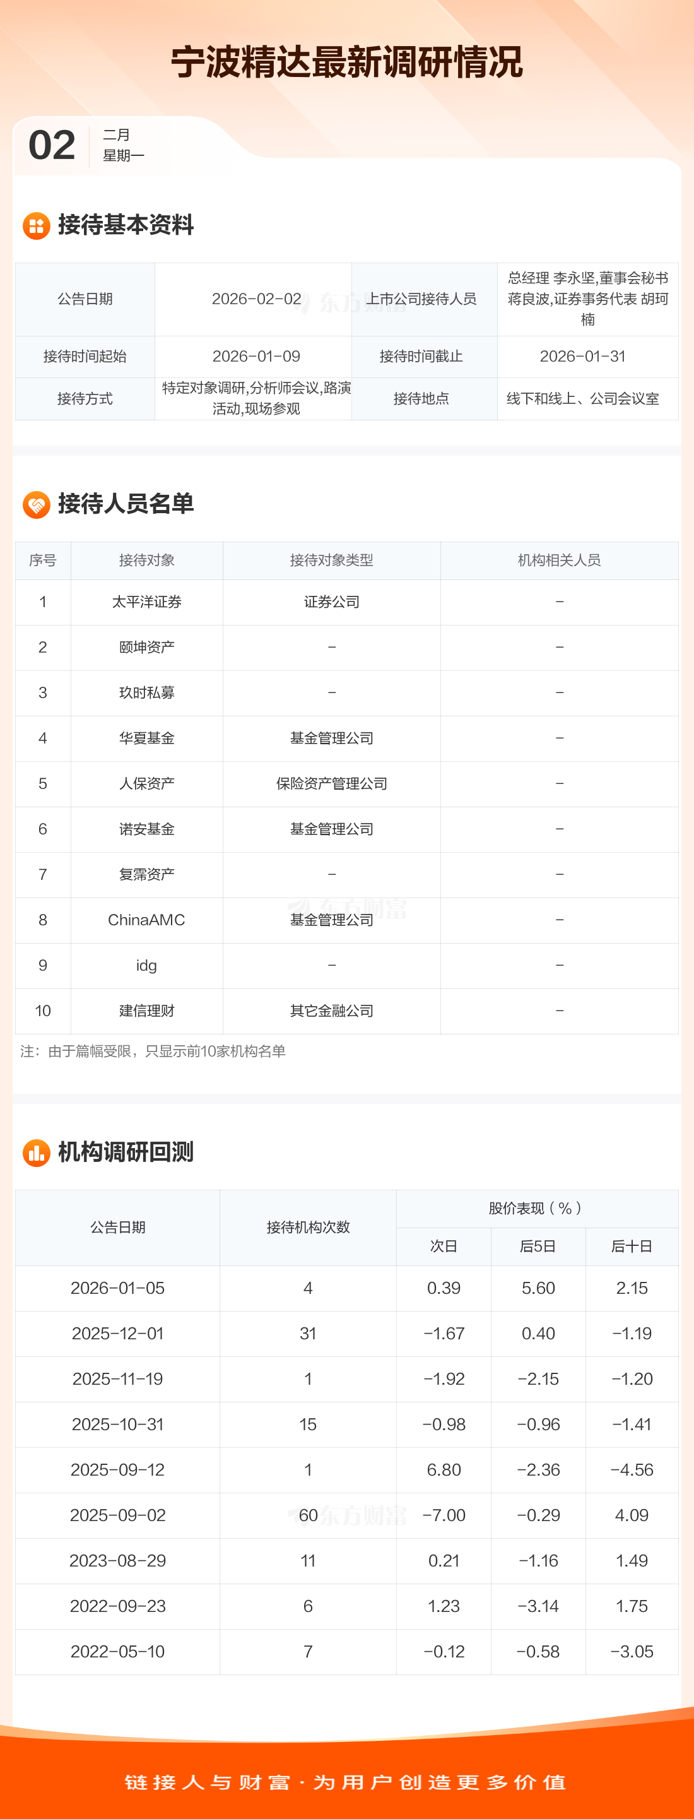Select the 接待时间起始 date 2026-01-09
The width and height of the screenshot is (694, 1819).
[256, 357]
